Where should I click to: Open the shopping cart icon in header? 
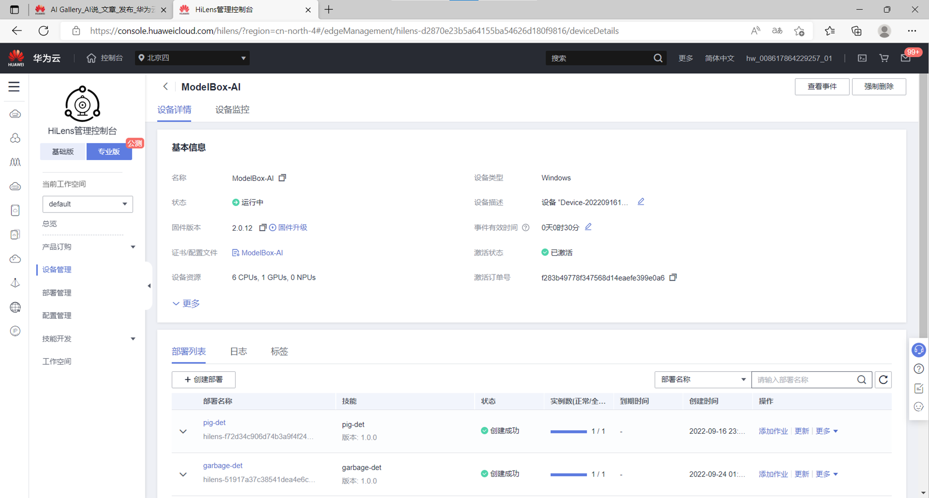pos(884,58)
